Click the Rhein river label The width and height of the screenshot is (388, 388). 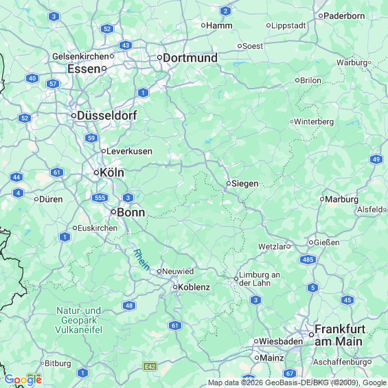(x=141, y=260)
